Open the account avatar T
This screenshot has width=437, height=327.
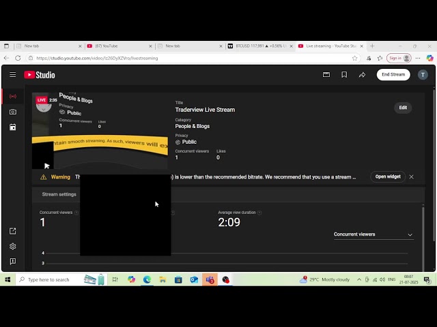[x=423, y=75]
